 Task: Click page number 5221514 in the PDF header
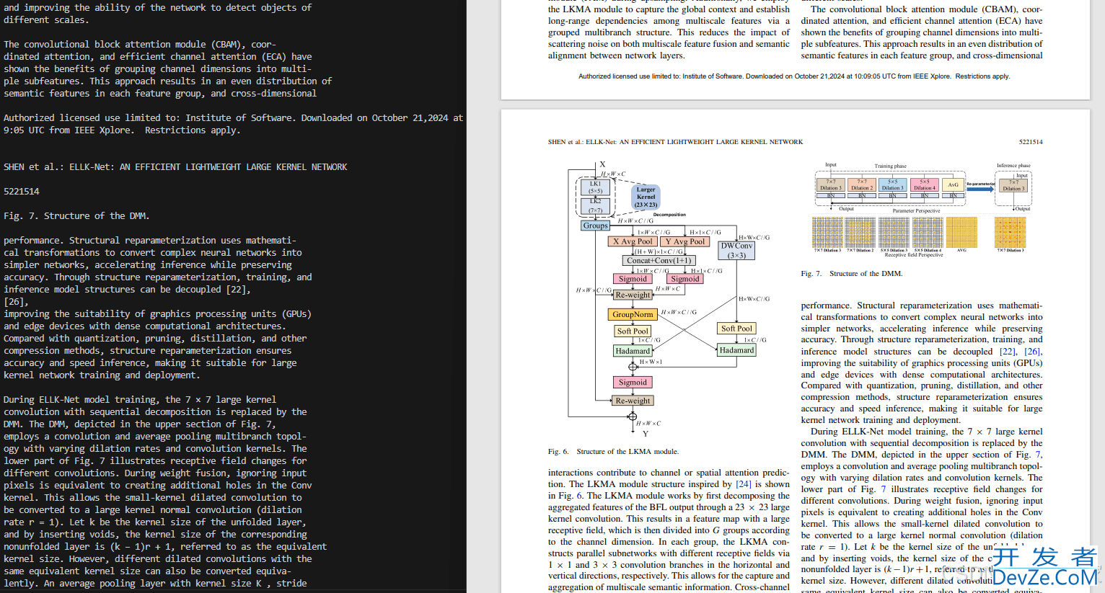1031,142
